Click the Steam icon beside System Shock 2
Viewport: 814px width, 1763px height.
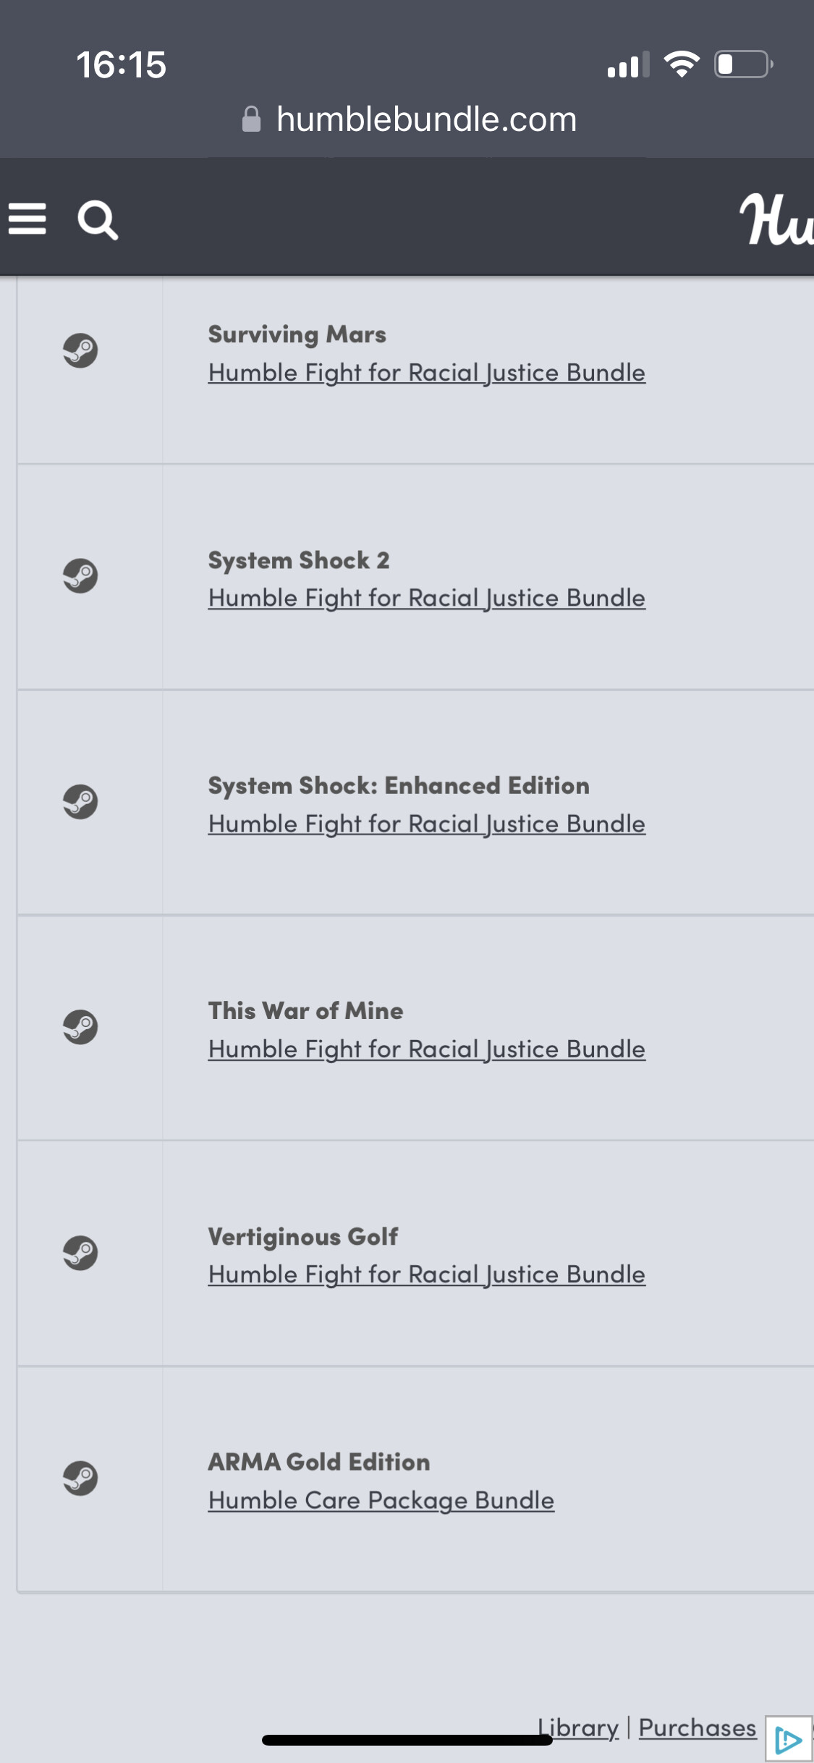80,576
